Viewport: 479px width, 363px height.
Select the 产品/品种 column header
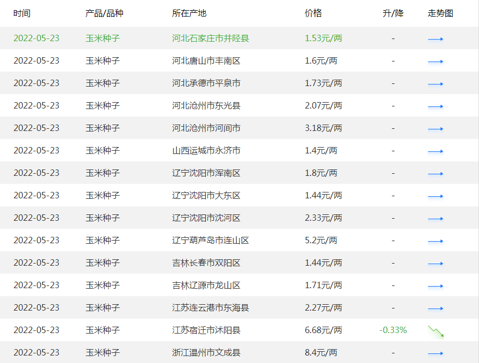(x=103, y=13)
